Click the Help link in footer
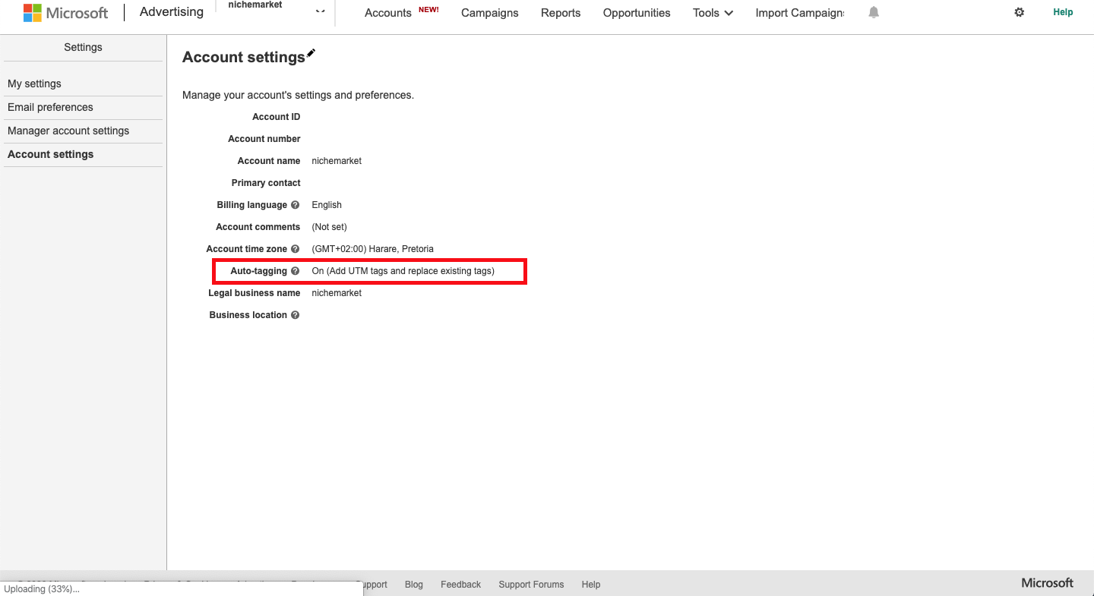The image size is (1094, 596). click(x=591, y=585)
